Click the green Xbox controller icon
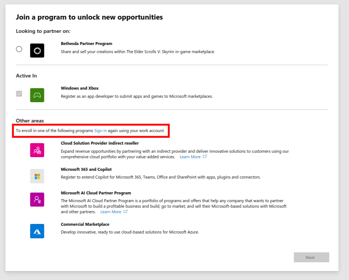 pyautogui.click(x=37, y=95)
